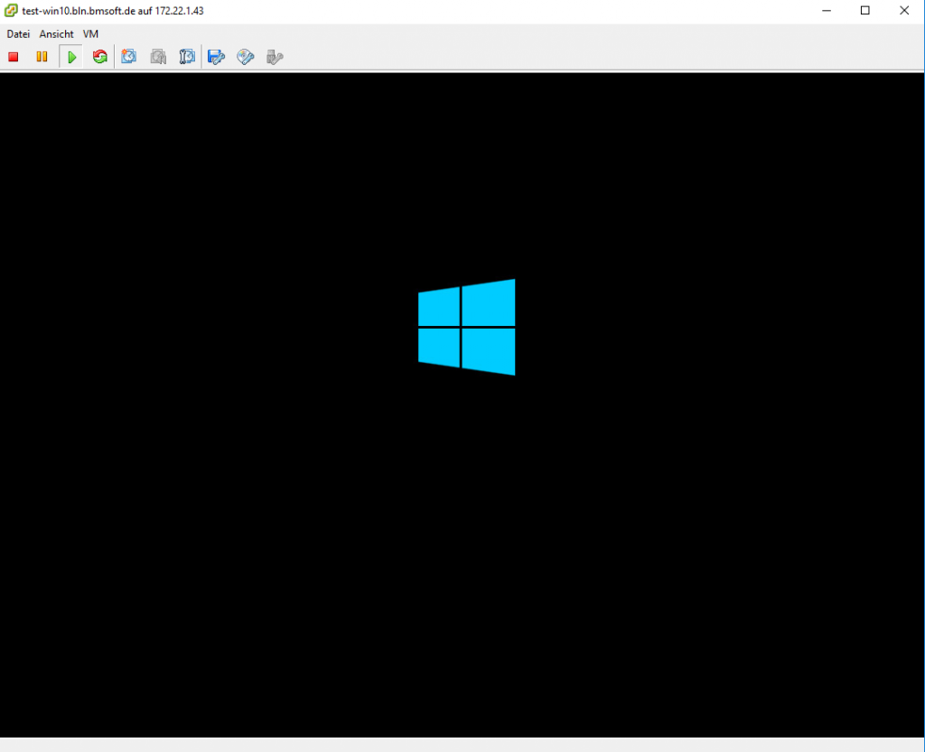Image resolution: width=925 pixels, height=752 pixels.
Task: Open the Ansicht menu
Action: click(56, 33)
